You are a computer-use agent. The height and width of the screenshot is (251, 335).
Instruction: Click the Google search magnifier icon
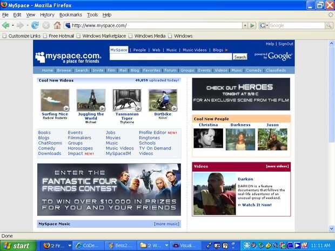point(329,25)
